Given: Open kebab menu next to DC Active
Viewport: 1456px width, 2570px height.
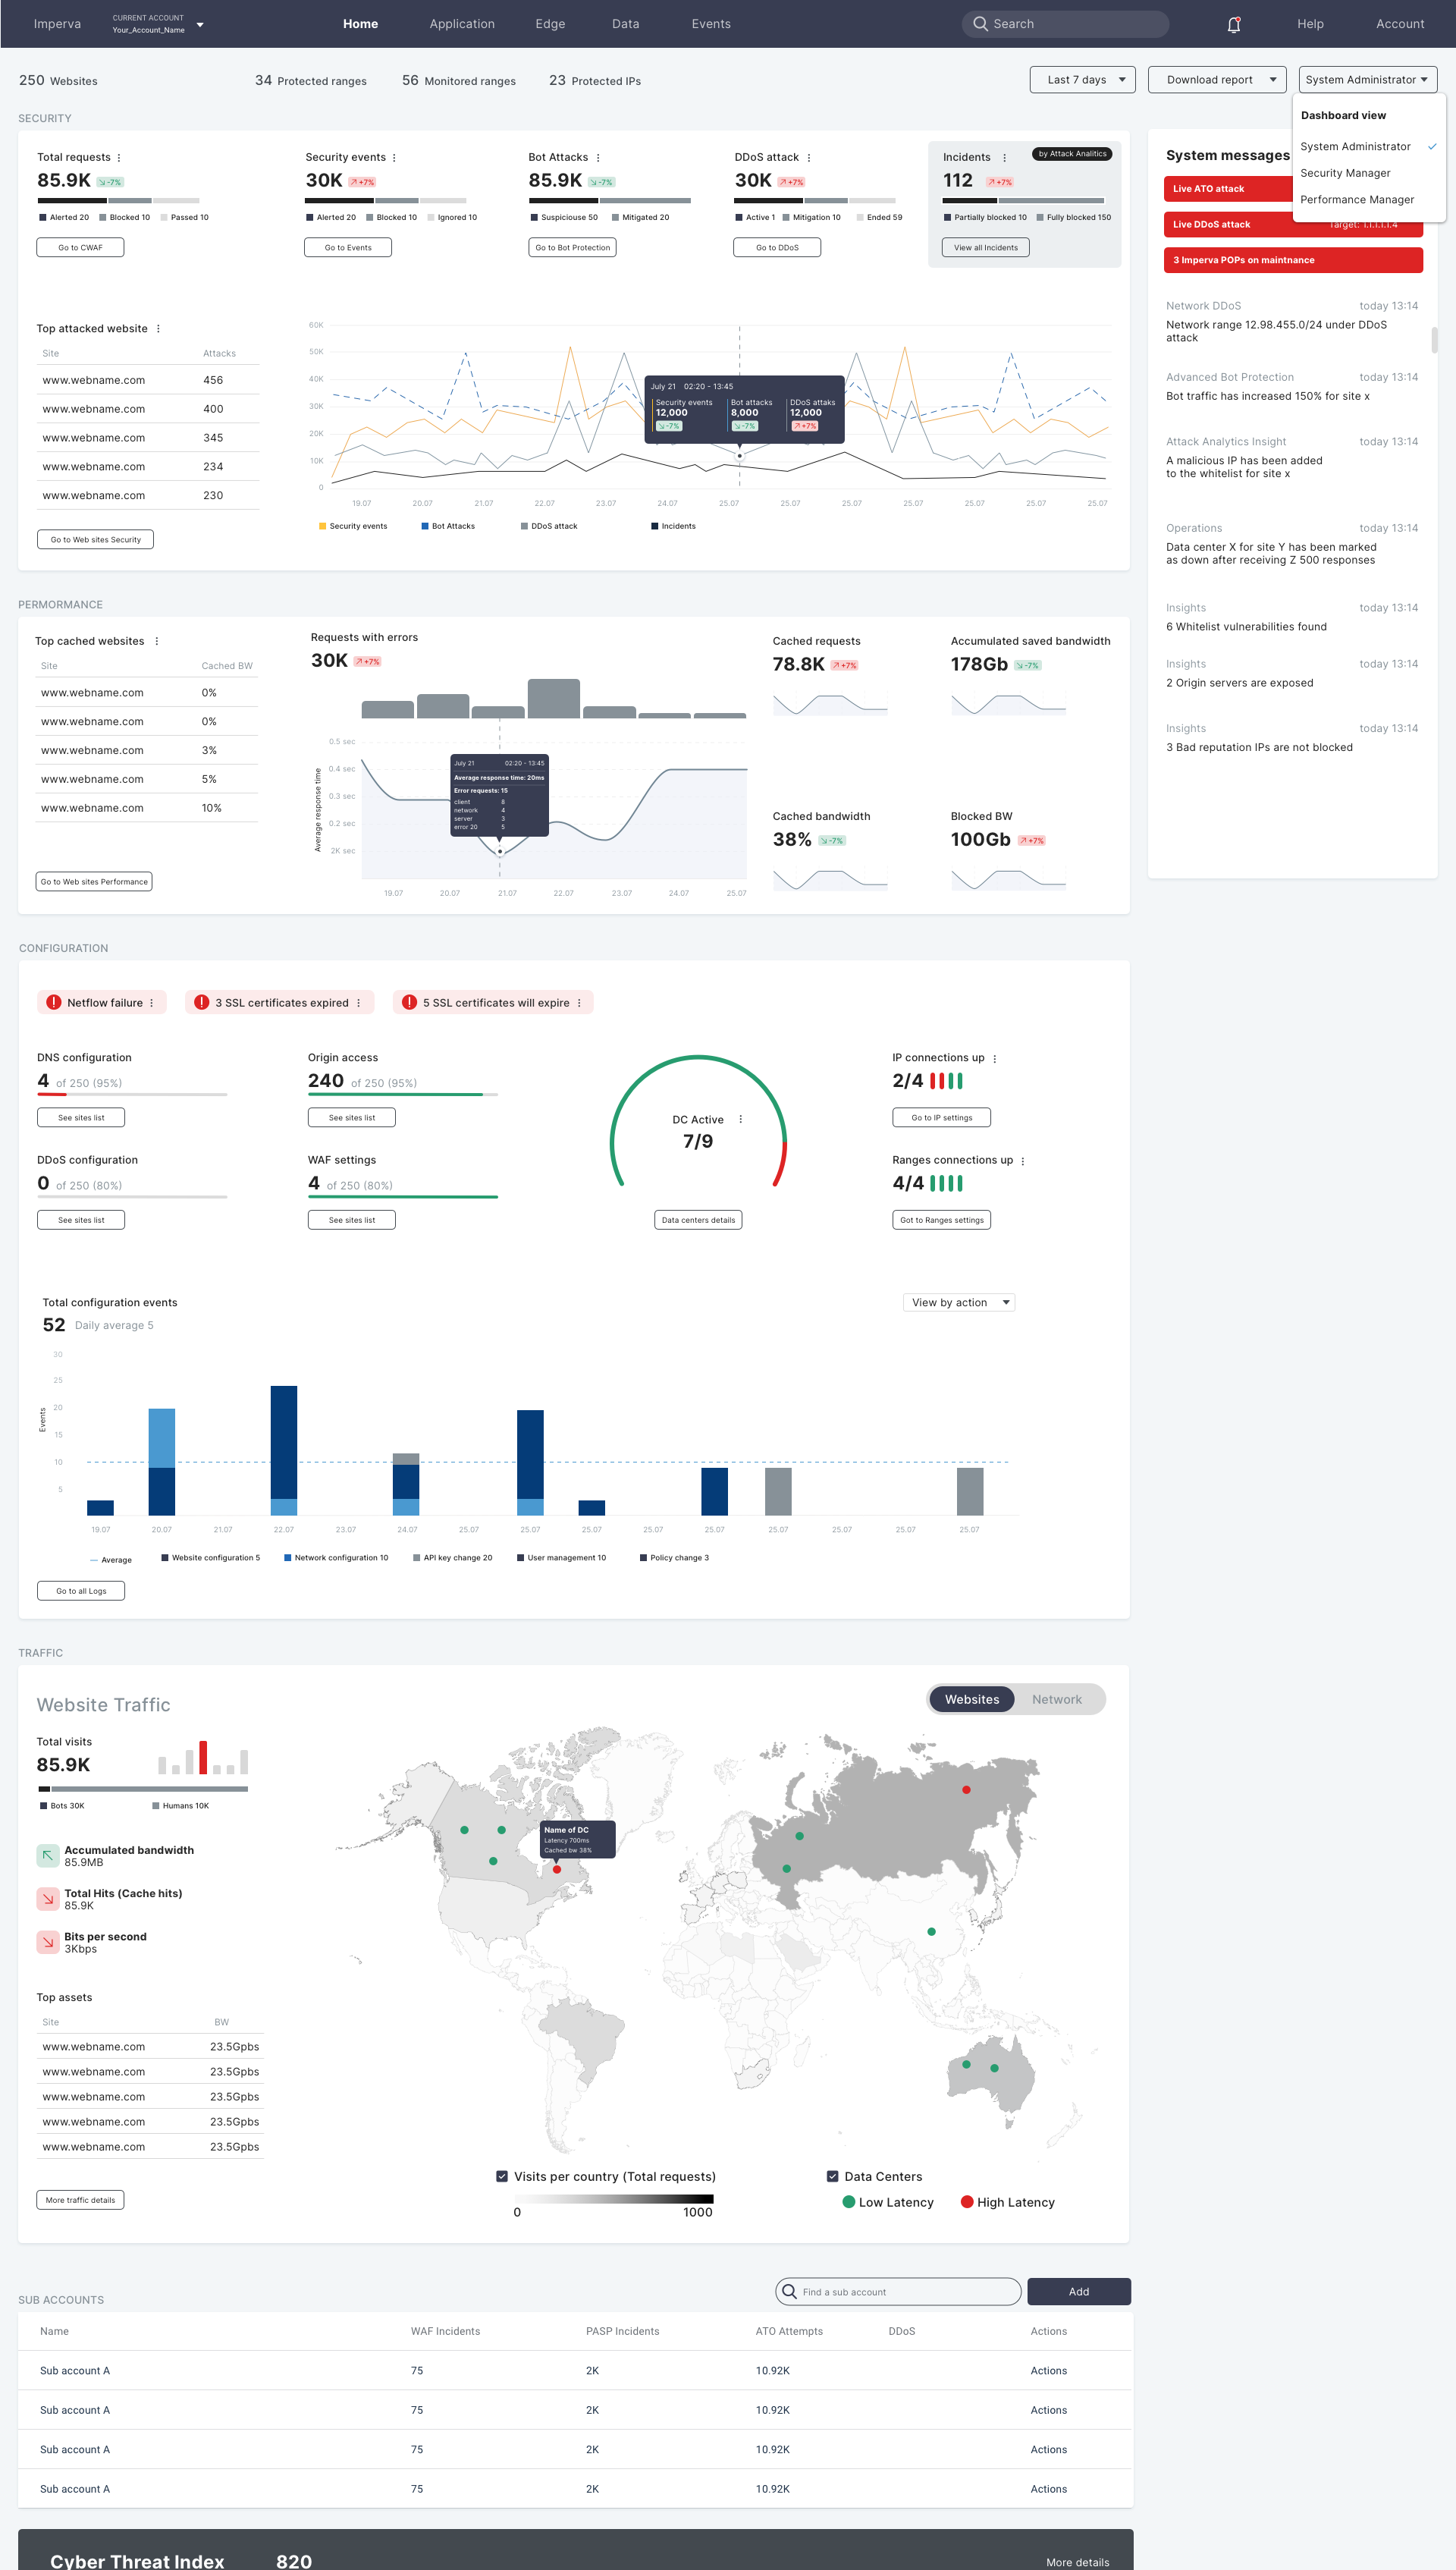Looking at the screenshot, I should coord(740,1119).
